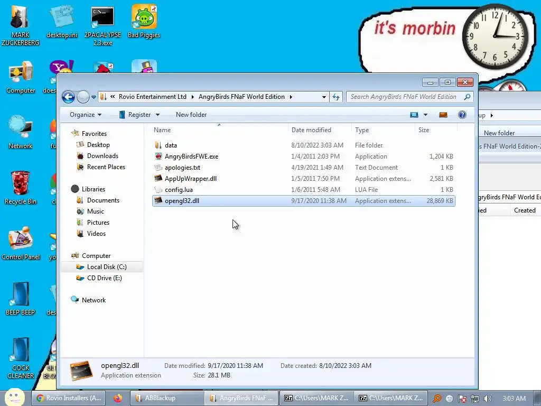541x406 pixels.
Task: Expand arrow after Rovio Entertainment Ltd breadcrumb
Action: click(x=192, y=97)
